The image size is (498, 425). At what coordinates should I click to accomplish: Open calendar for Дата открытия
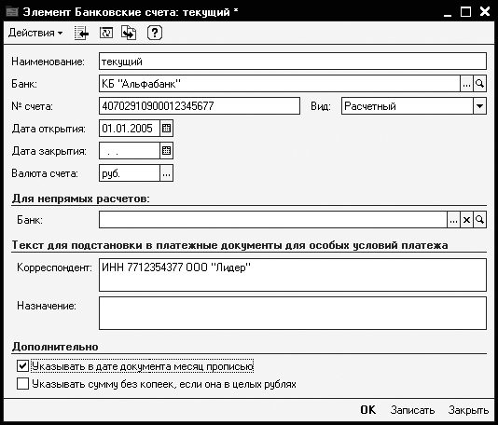pos(166,129)
